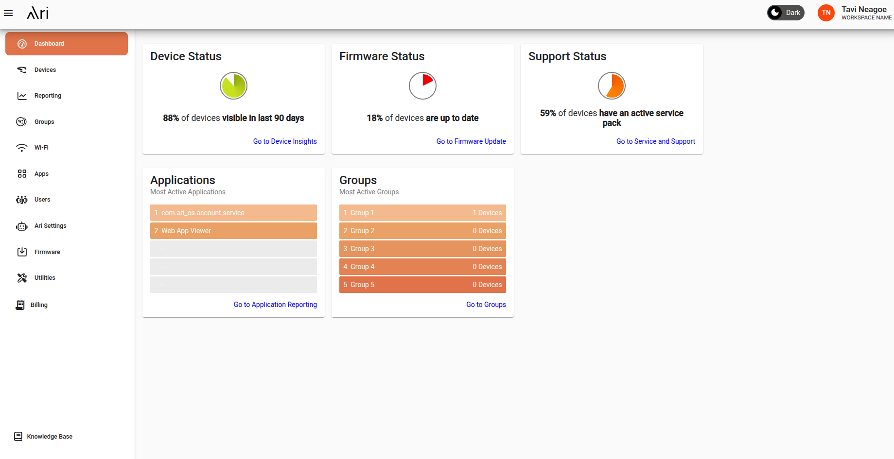Follow the Go to Groups link

coord(486,305)
